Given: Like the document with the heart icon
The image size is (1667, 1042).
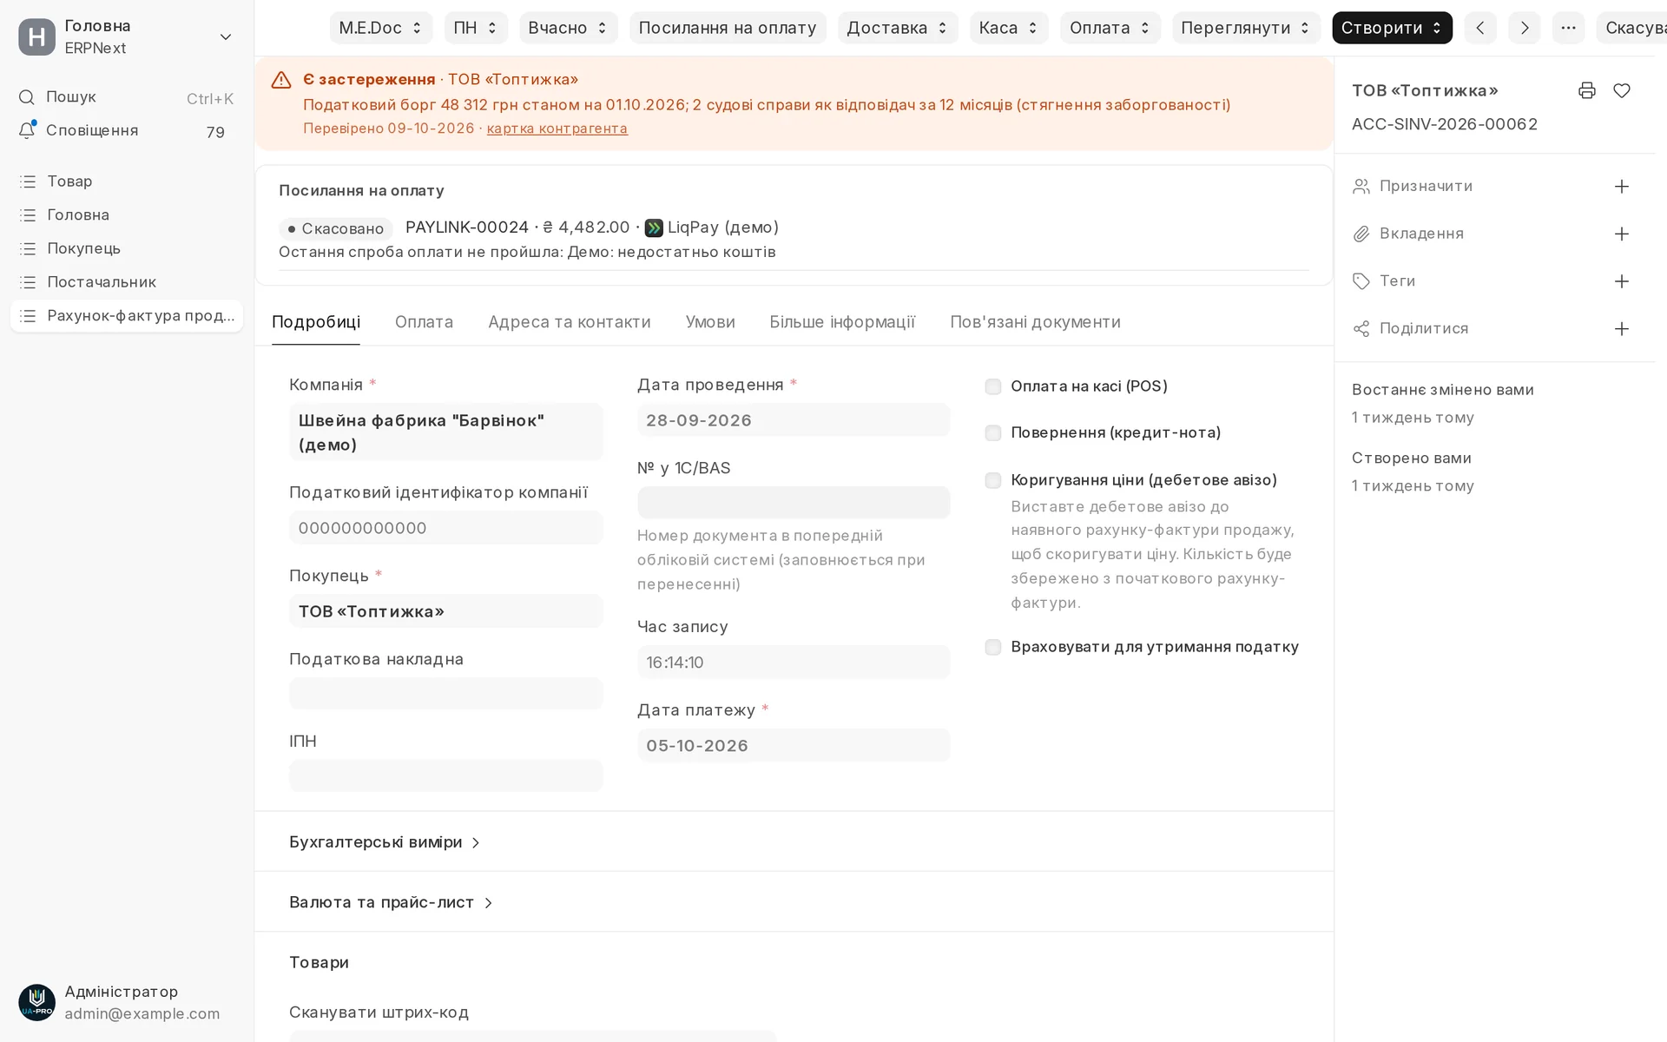Looking at the screenshot, I should click(x=1621, y=90).
